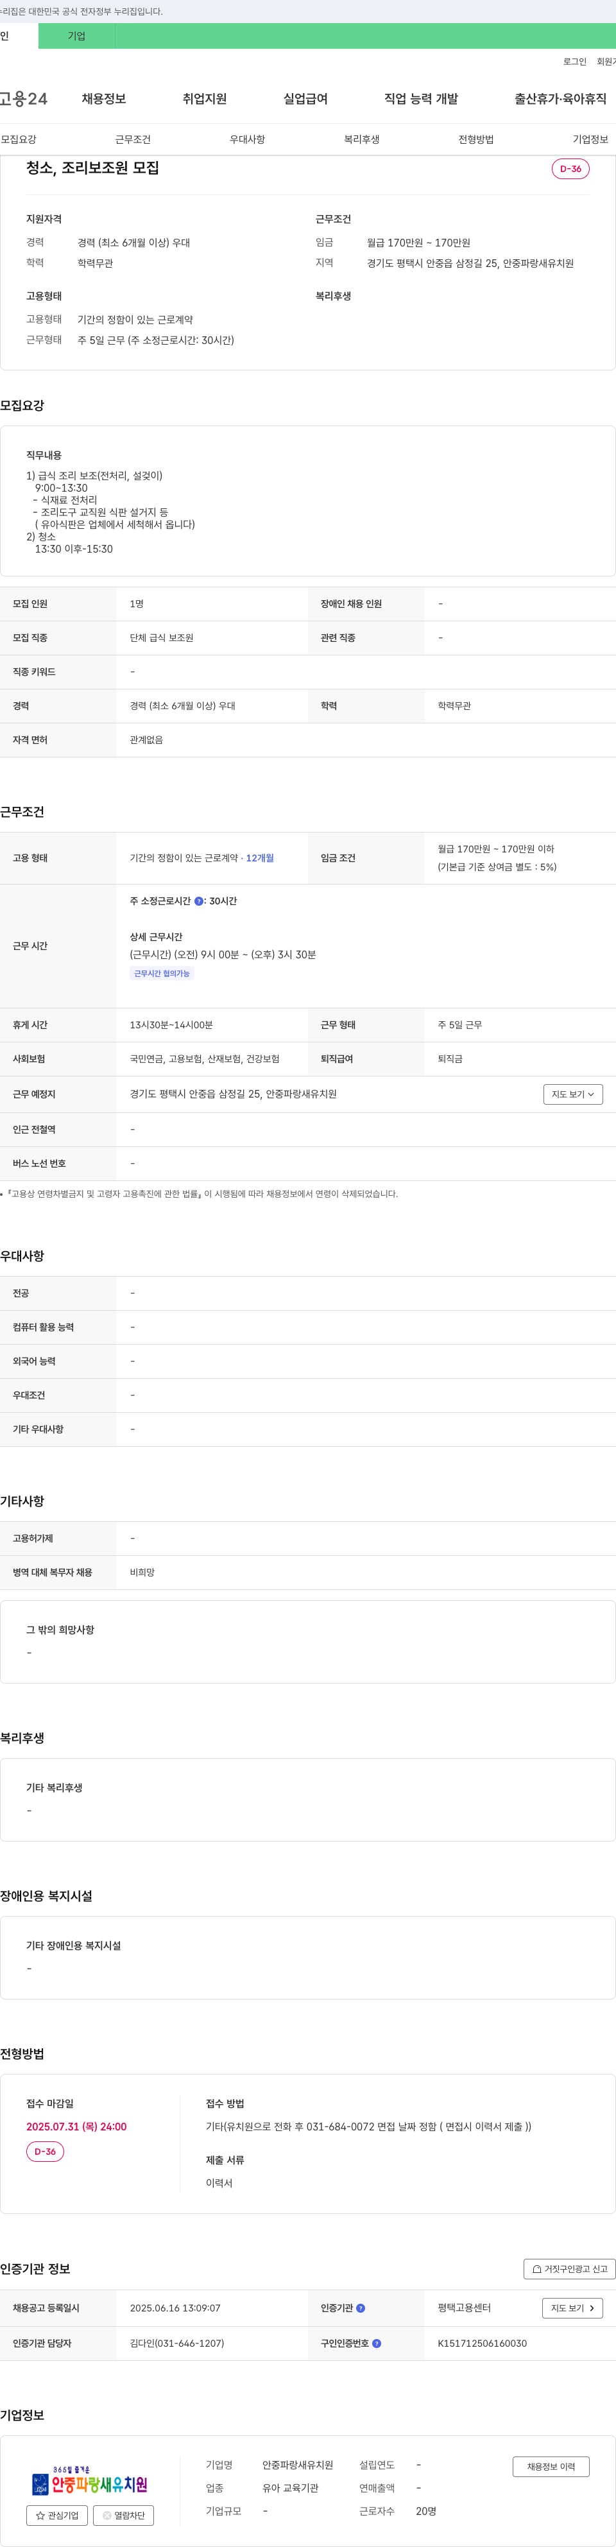Viewport: 616px width, 2547px height.
Task: Open the 실업급여 main menu
Action: click(305, 99)
